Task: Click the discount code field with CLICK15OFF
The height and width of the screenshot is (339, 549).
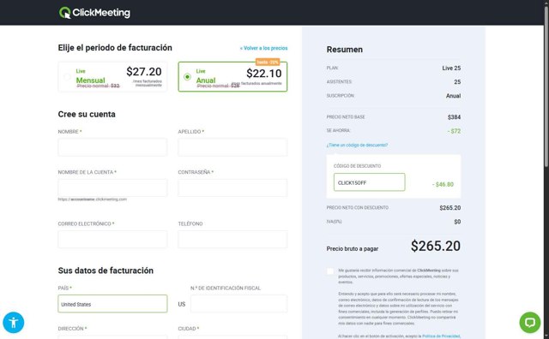Action: pos(370,182)
